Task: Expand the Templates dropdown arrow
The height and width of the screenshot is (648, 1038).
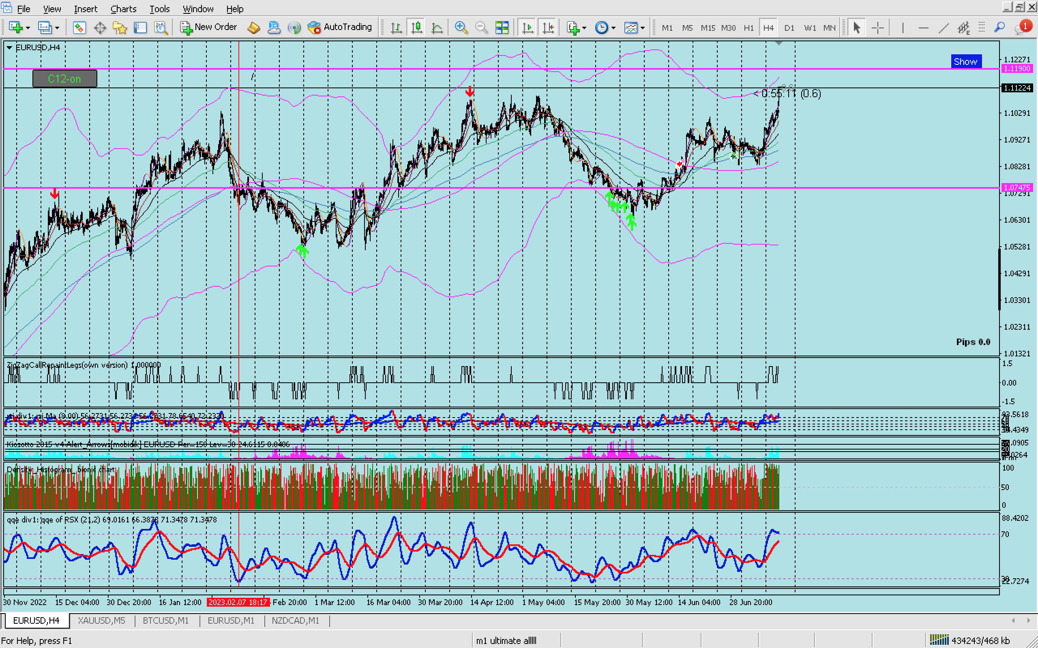Action: pyautogui.click(x=643, y=28)
